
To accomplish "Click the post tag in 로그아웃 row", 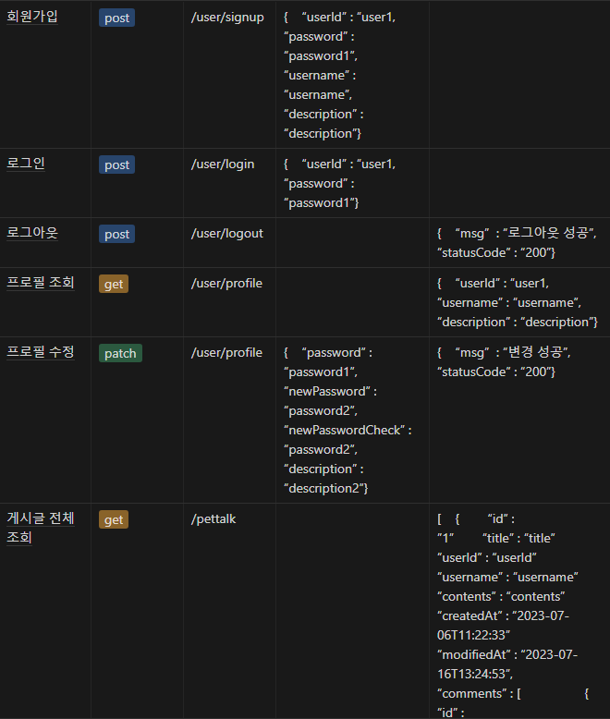I will click(x=117, y=234).
